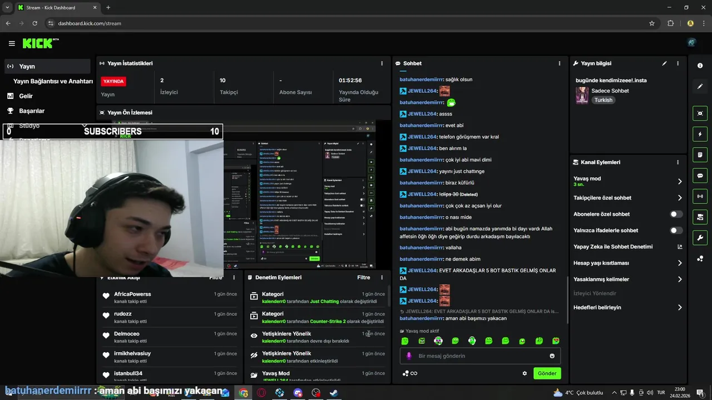Click the heart icon beside AfricaPowerss

pos(106,296)
